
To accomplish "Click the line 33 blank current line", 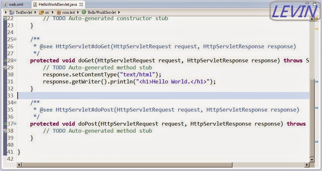I will 163,96.
